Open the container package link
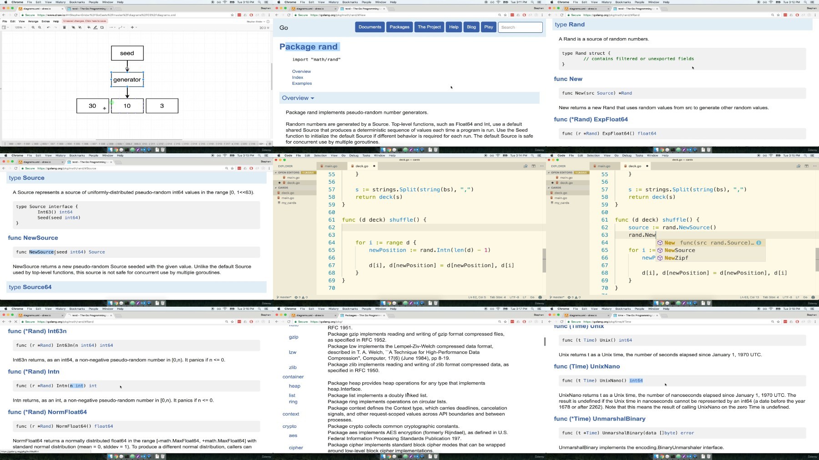The image size is (819, 460). coord(293,377)
